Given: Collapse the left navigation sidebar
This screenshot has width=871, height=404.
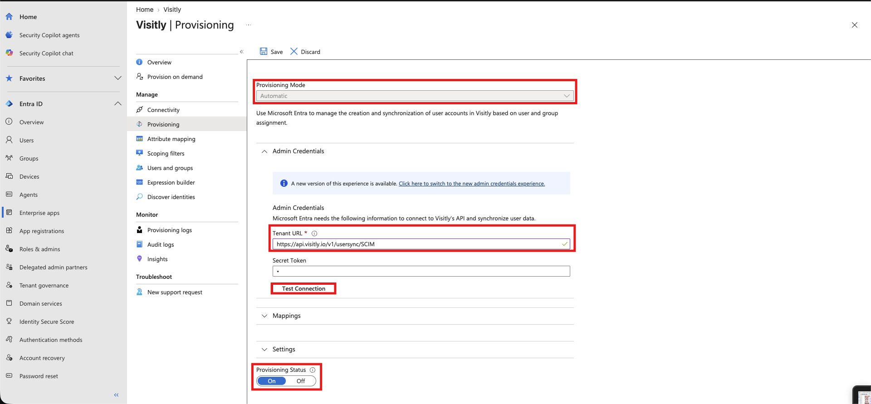Looking at the screenshot, I should point(117,395).
